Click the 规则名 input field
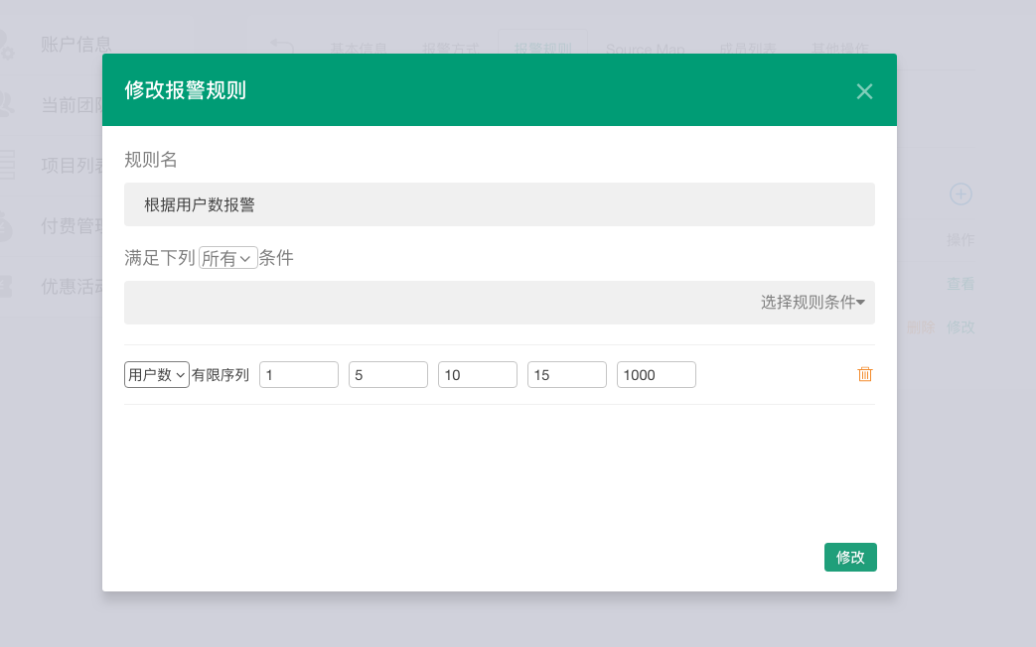Screen dimensions: 1036x647 [500, 204]
